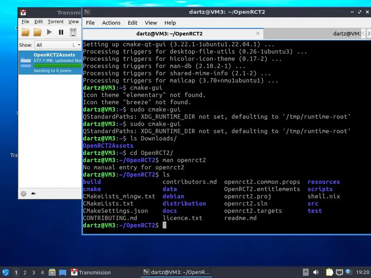371x278 pixels.
Task: Click terminal window title bar icon
Action: pyautogui.click(x=87, y=12)
